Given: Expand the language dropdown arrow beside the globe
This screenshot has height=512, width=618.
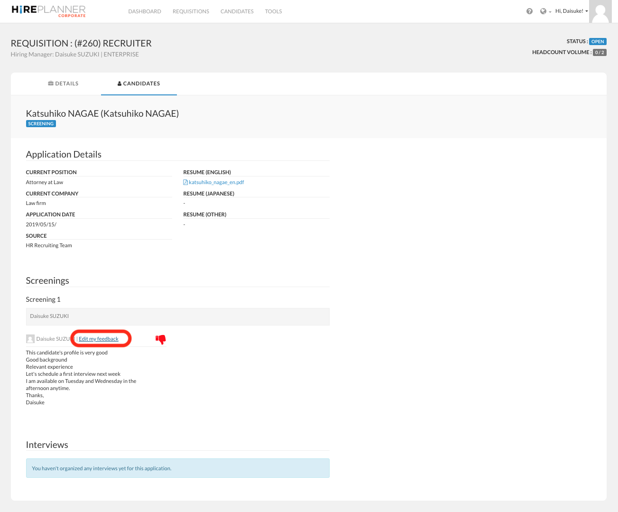Looking at the screenshot, I should [550, 12].
